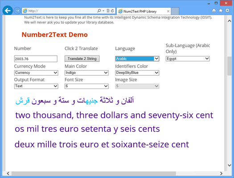Maximize the browser window
234x178 pixels.
tap(216, 3)
